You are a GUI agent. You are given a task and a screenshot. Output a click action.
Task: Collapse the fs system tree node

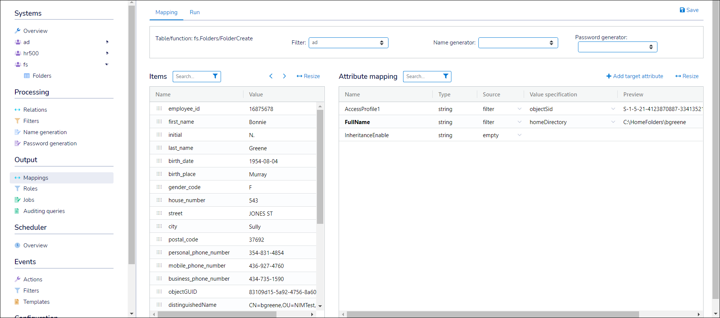[x=107, y=65]
